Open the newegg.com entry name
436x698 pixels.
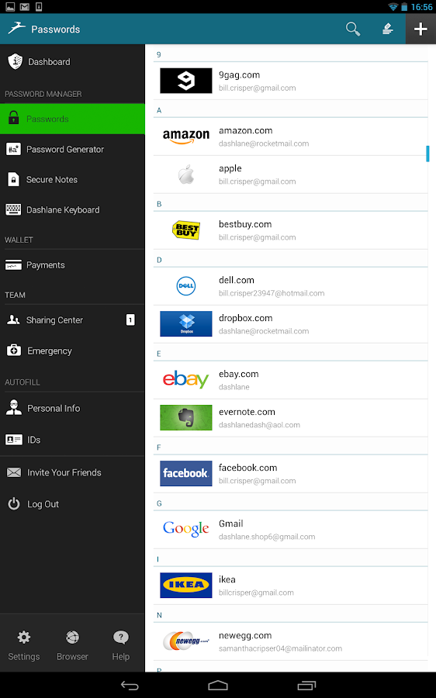[x=245, y=636]
